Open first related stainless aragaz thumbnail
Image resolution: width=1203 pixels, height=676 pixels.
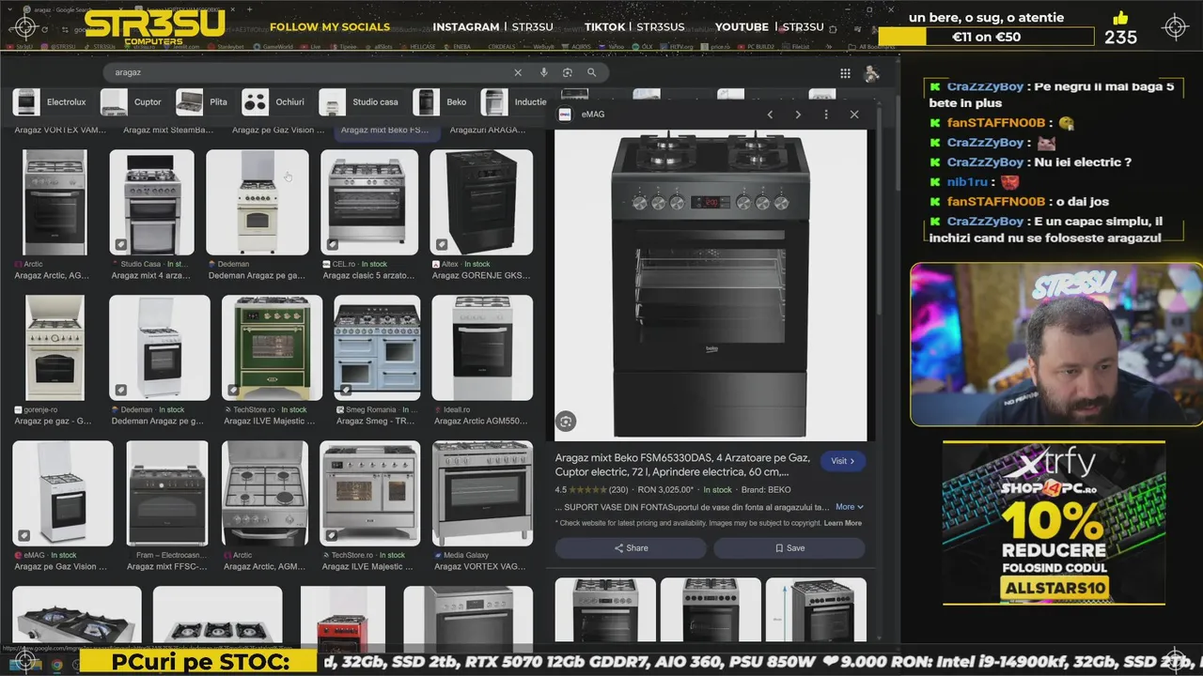coord(605,610)
